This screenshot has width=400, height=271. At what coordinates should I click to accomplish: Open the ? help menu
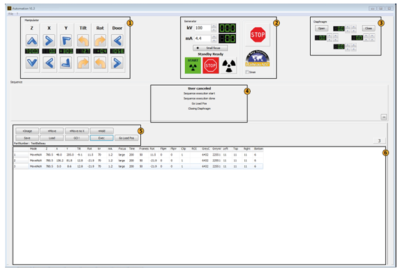tap(17, 14)
